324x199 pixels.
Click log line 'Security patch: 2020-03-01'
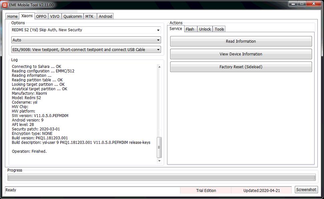click(36, 129)
